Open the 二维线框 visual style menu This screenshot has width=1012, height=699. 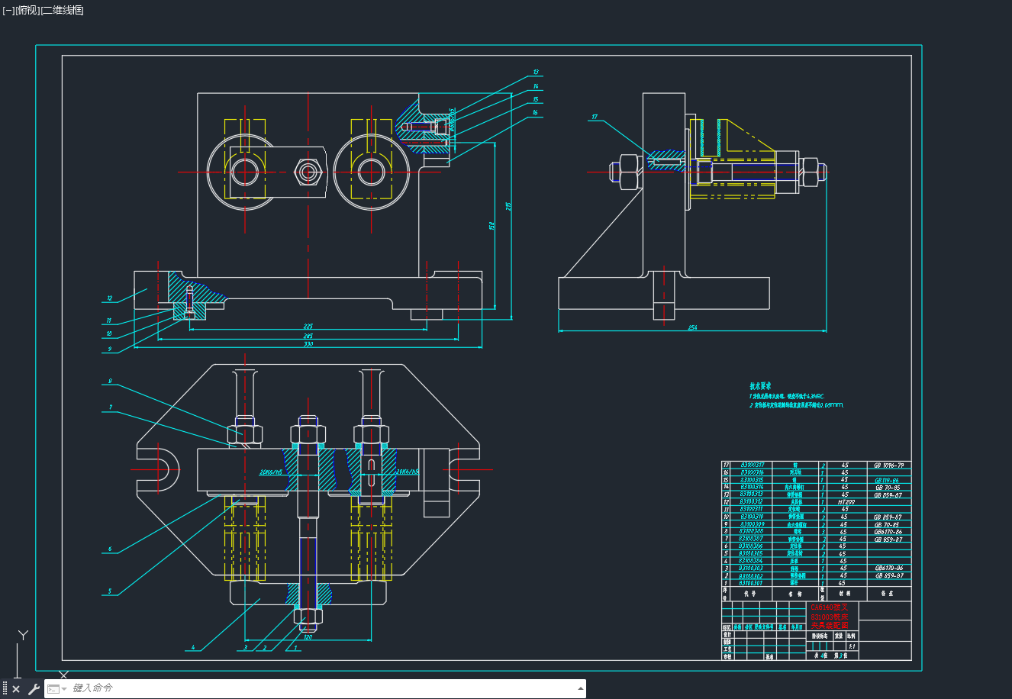click(62, 10)
